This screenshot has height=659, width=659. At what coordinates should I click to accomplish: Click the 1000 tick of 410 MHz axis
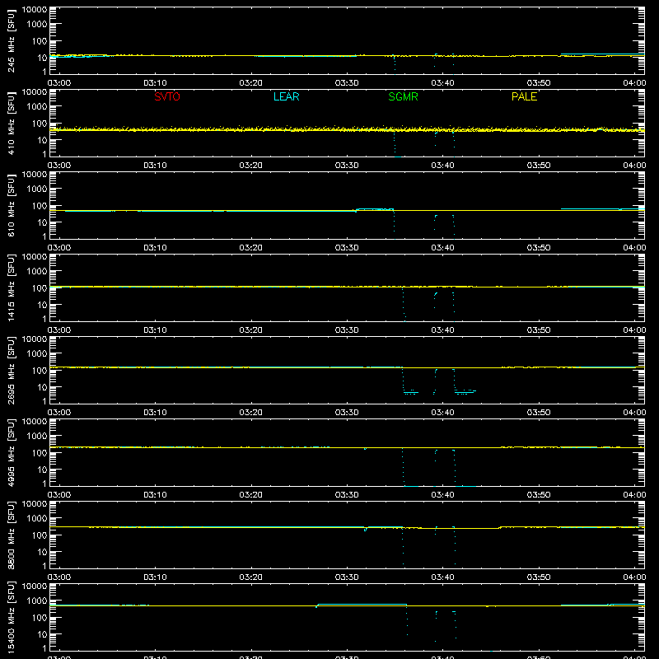[37, 107]
